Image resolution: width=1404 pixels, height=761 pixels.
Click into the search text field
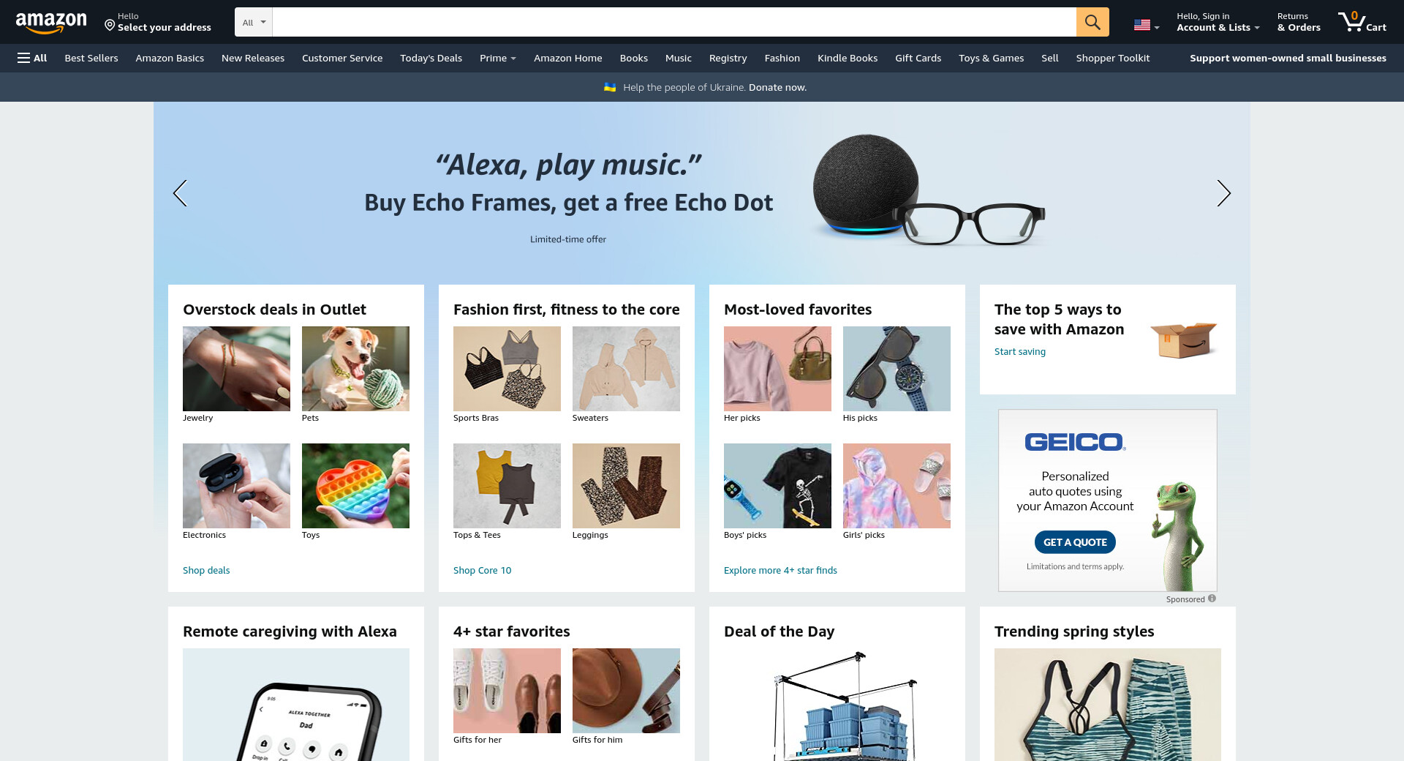coord(674,22)
